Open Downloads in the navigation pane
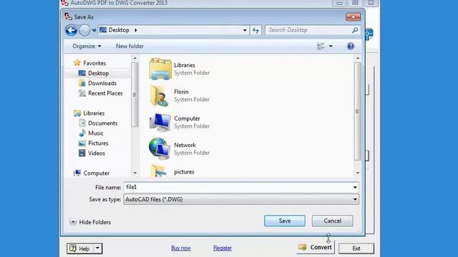The image size is (458, 257). click(x=102, y=83)
